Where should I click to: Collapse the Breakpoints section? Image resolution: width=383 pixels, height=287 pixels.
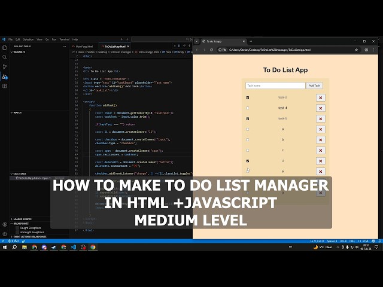tap(20, 224)
